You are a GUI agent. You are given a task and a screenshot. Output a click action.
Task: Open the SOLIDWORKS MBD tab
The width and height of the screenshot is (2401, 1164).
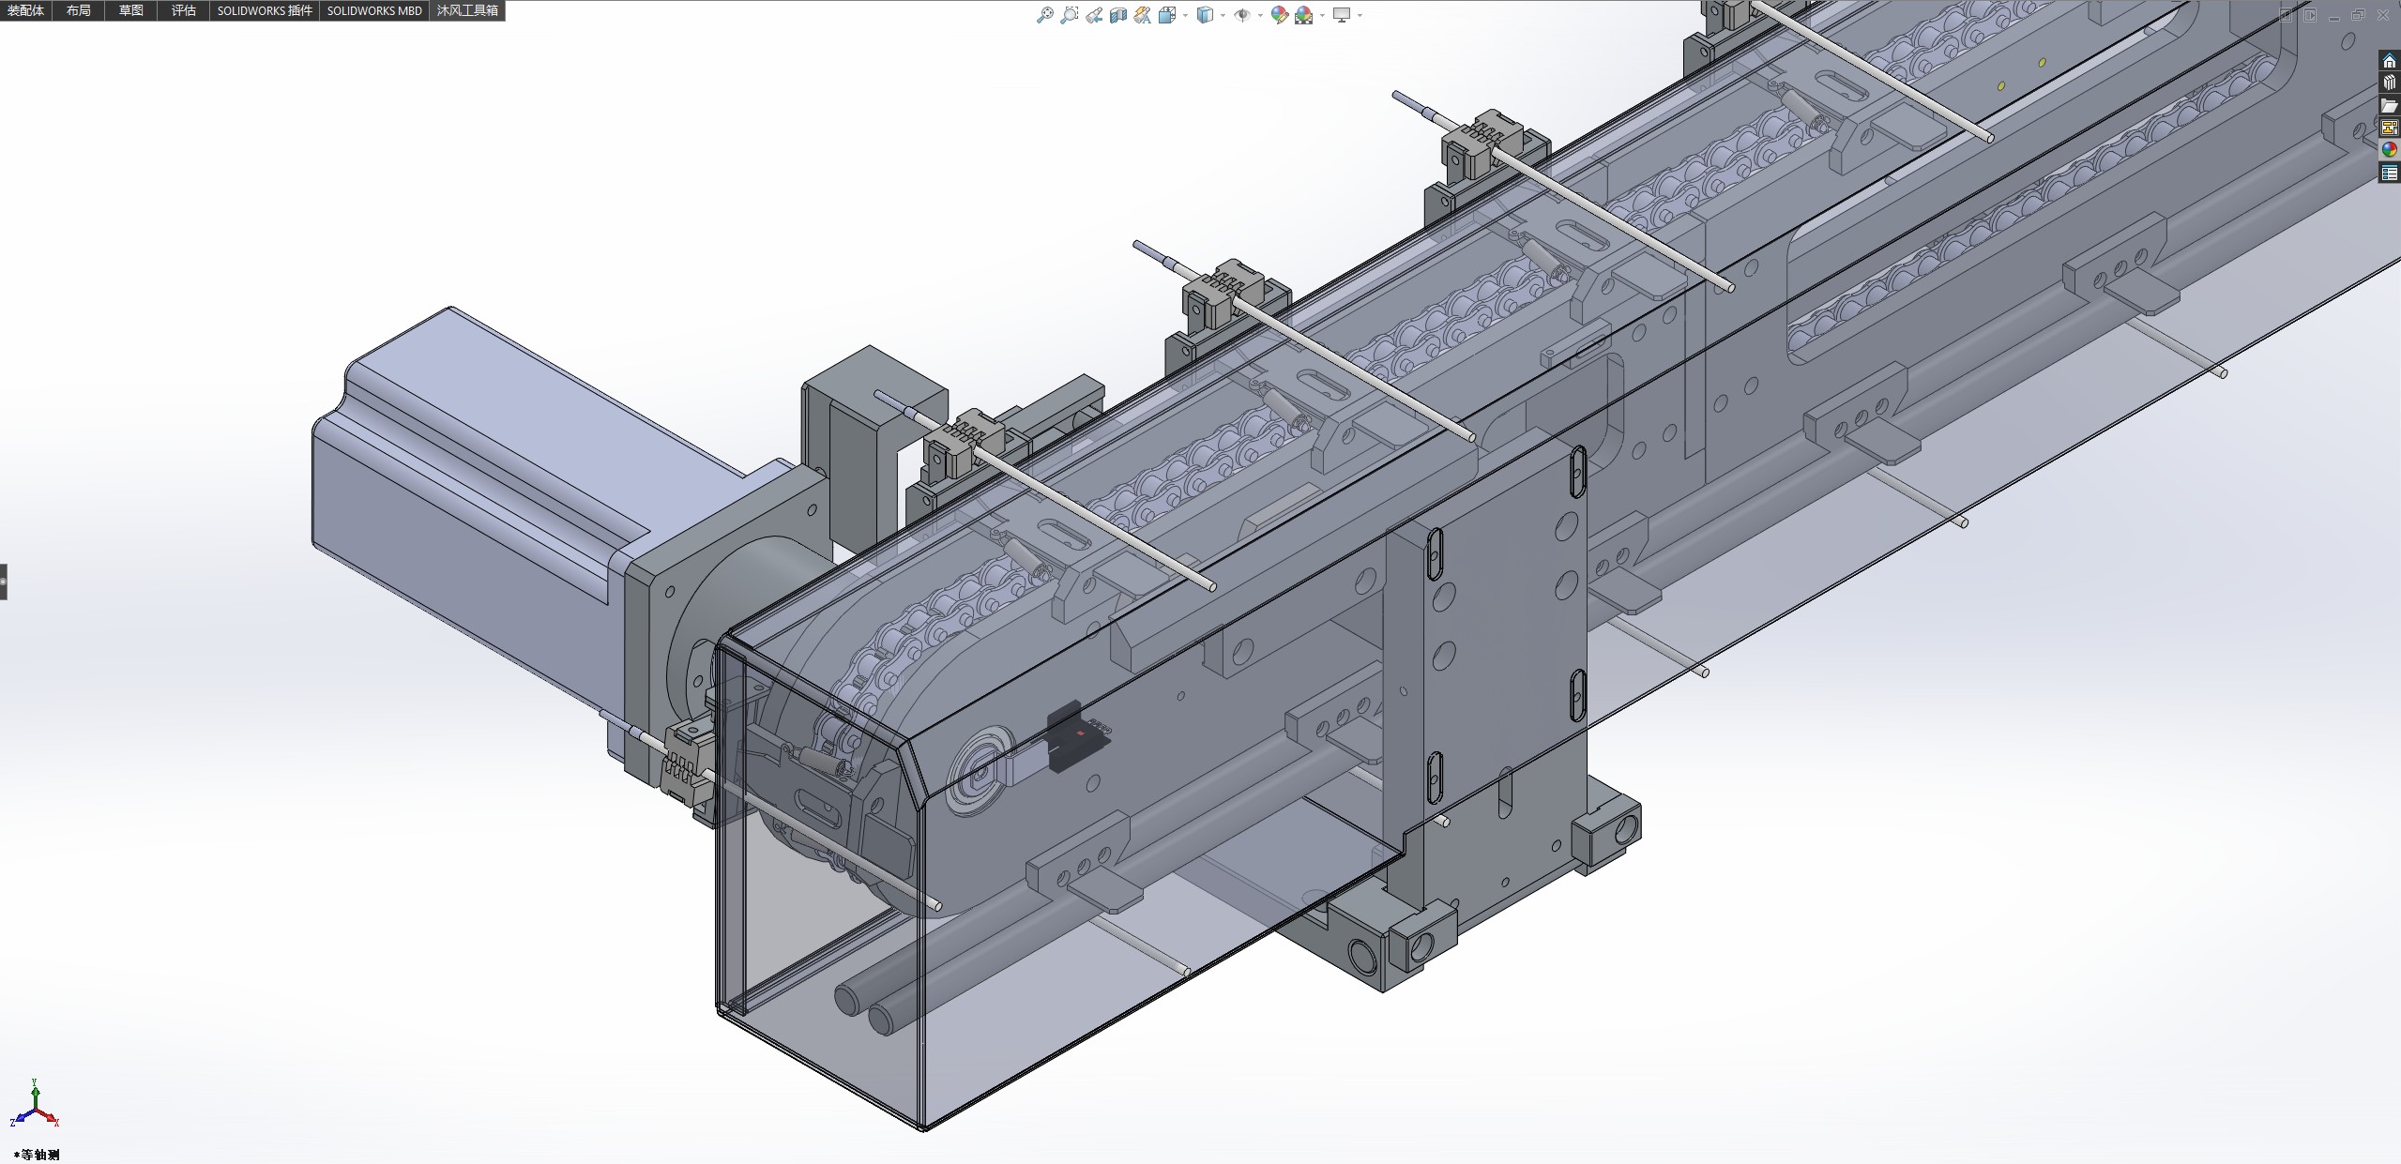pyautogui.click(x=374, y=10)
